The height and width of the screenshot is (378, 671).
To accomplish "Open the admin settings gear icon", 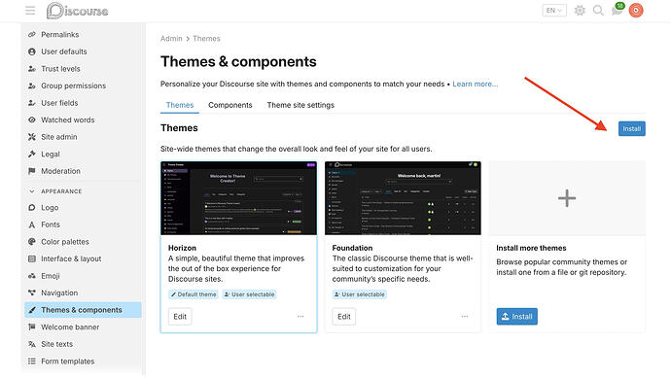I will pos(580,11).
